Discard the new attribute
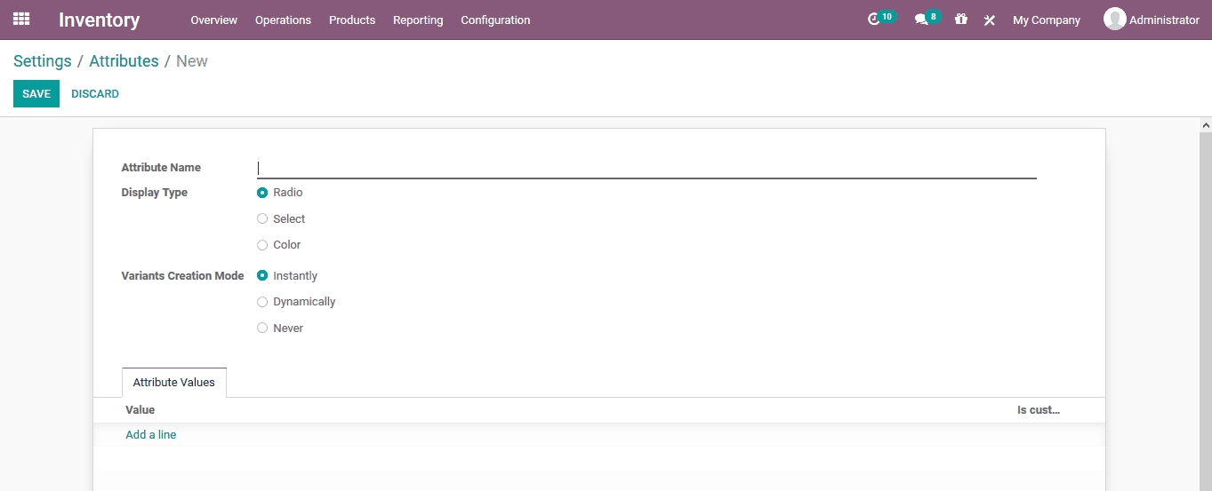1212x491 pixels. tap(95, 94)
